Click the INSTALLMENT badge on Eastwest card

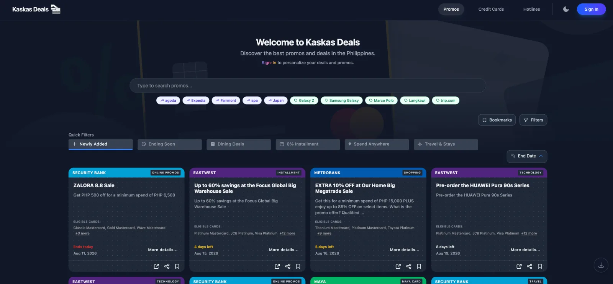288,173
